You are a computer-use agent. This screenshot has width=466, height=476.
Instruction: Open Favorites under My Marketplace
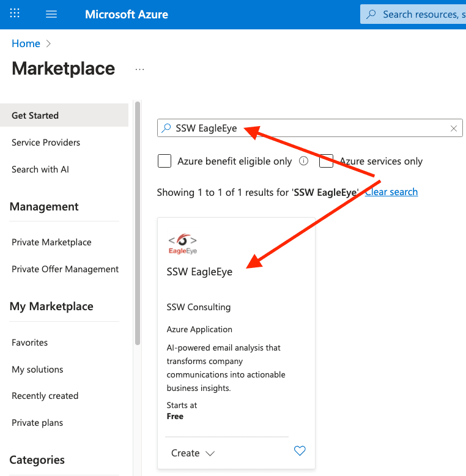point(29,343)
